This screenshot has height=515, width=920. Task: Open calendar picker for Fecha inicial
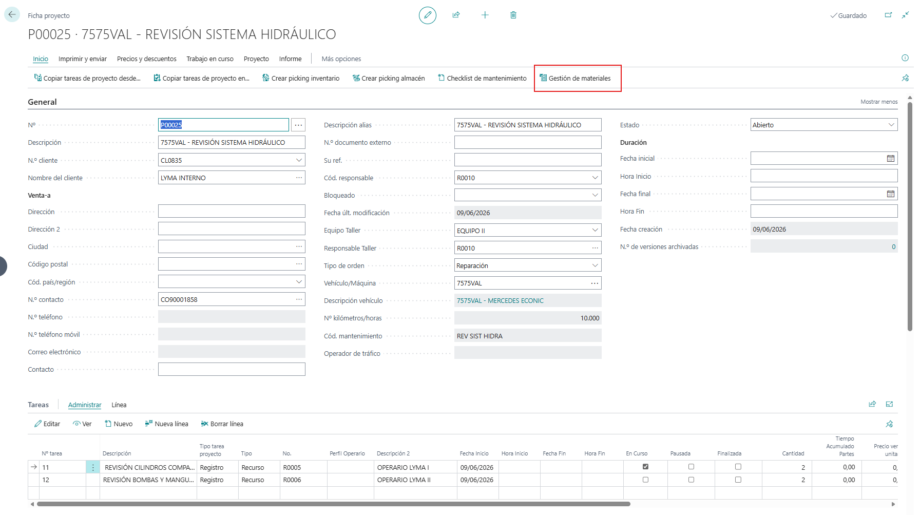pos(891,159)
